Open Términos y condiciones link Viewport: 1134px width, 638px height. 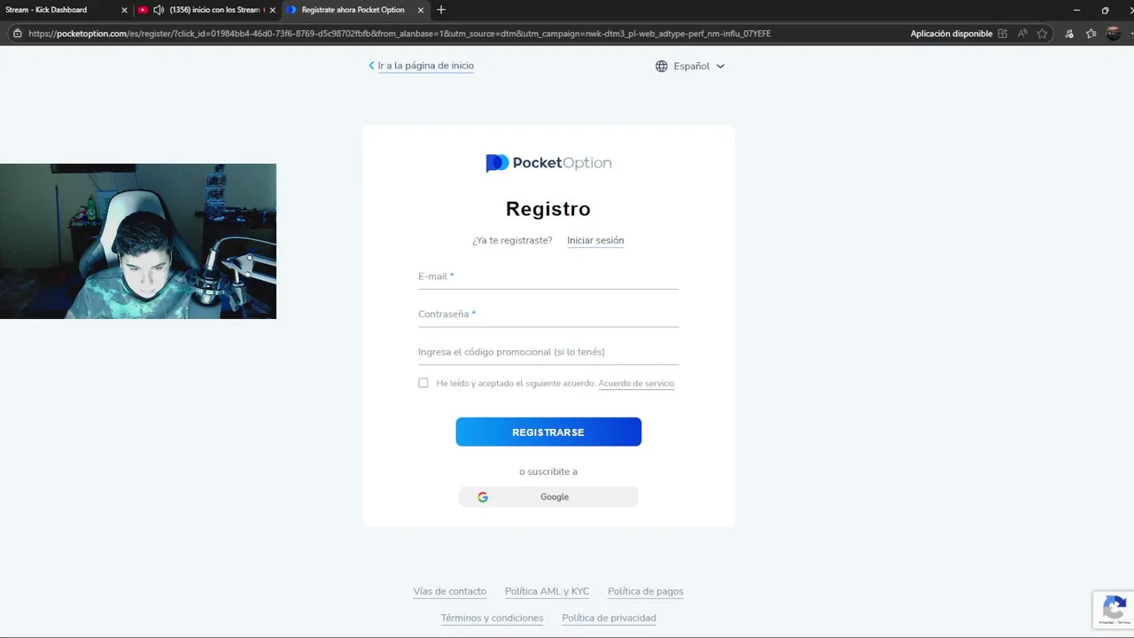pos(492,618)
